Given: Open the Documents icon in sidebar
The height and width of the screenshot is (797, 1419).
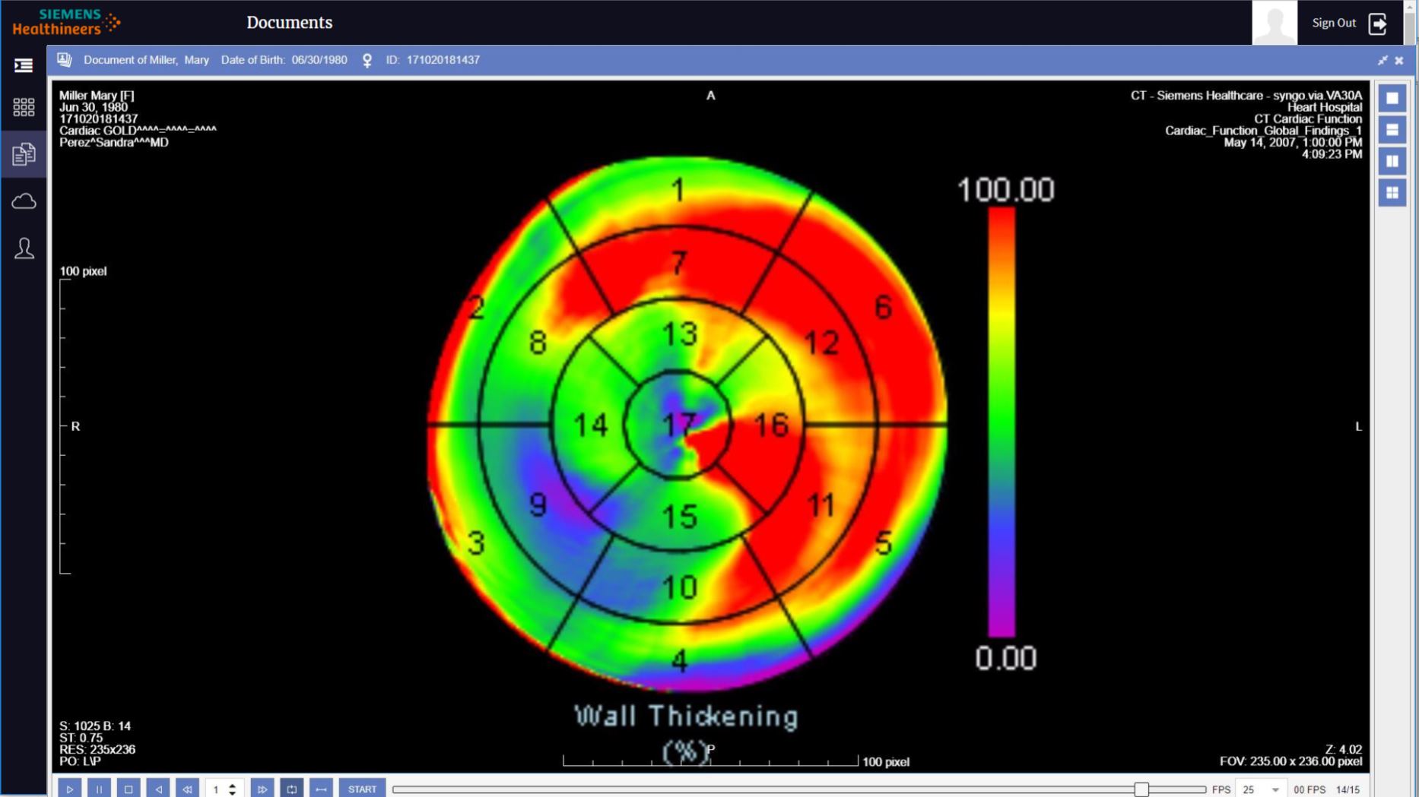Looking at the screenshot, I should point(24,154).
